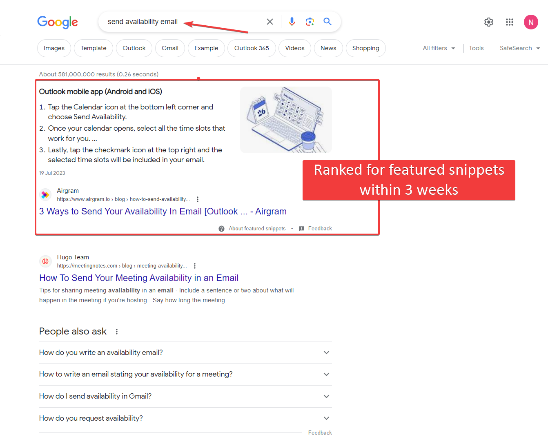Open the Tools option
This screenshot has width=548, height=437.
(476, 48)
